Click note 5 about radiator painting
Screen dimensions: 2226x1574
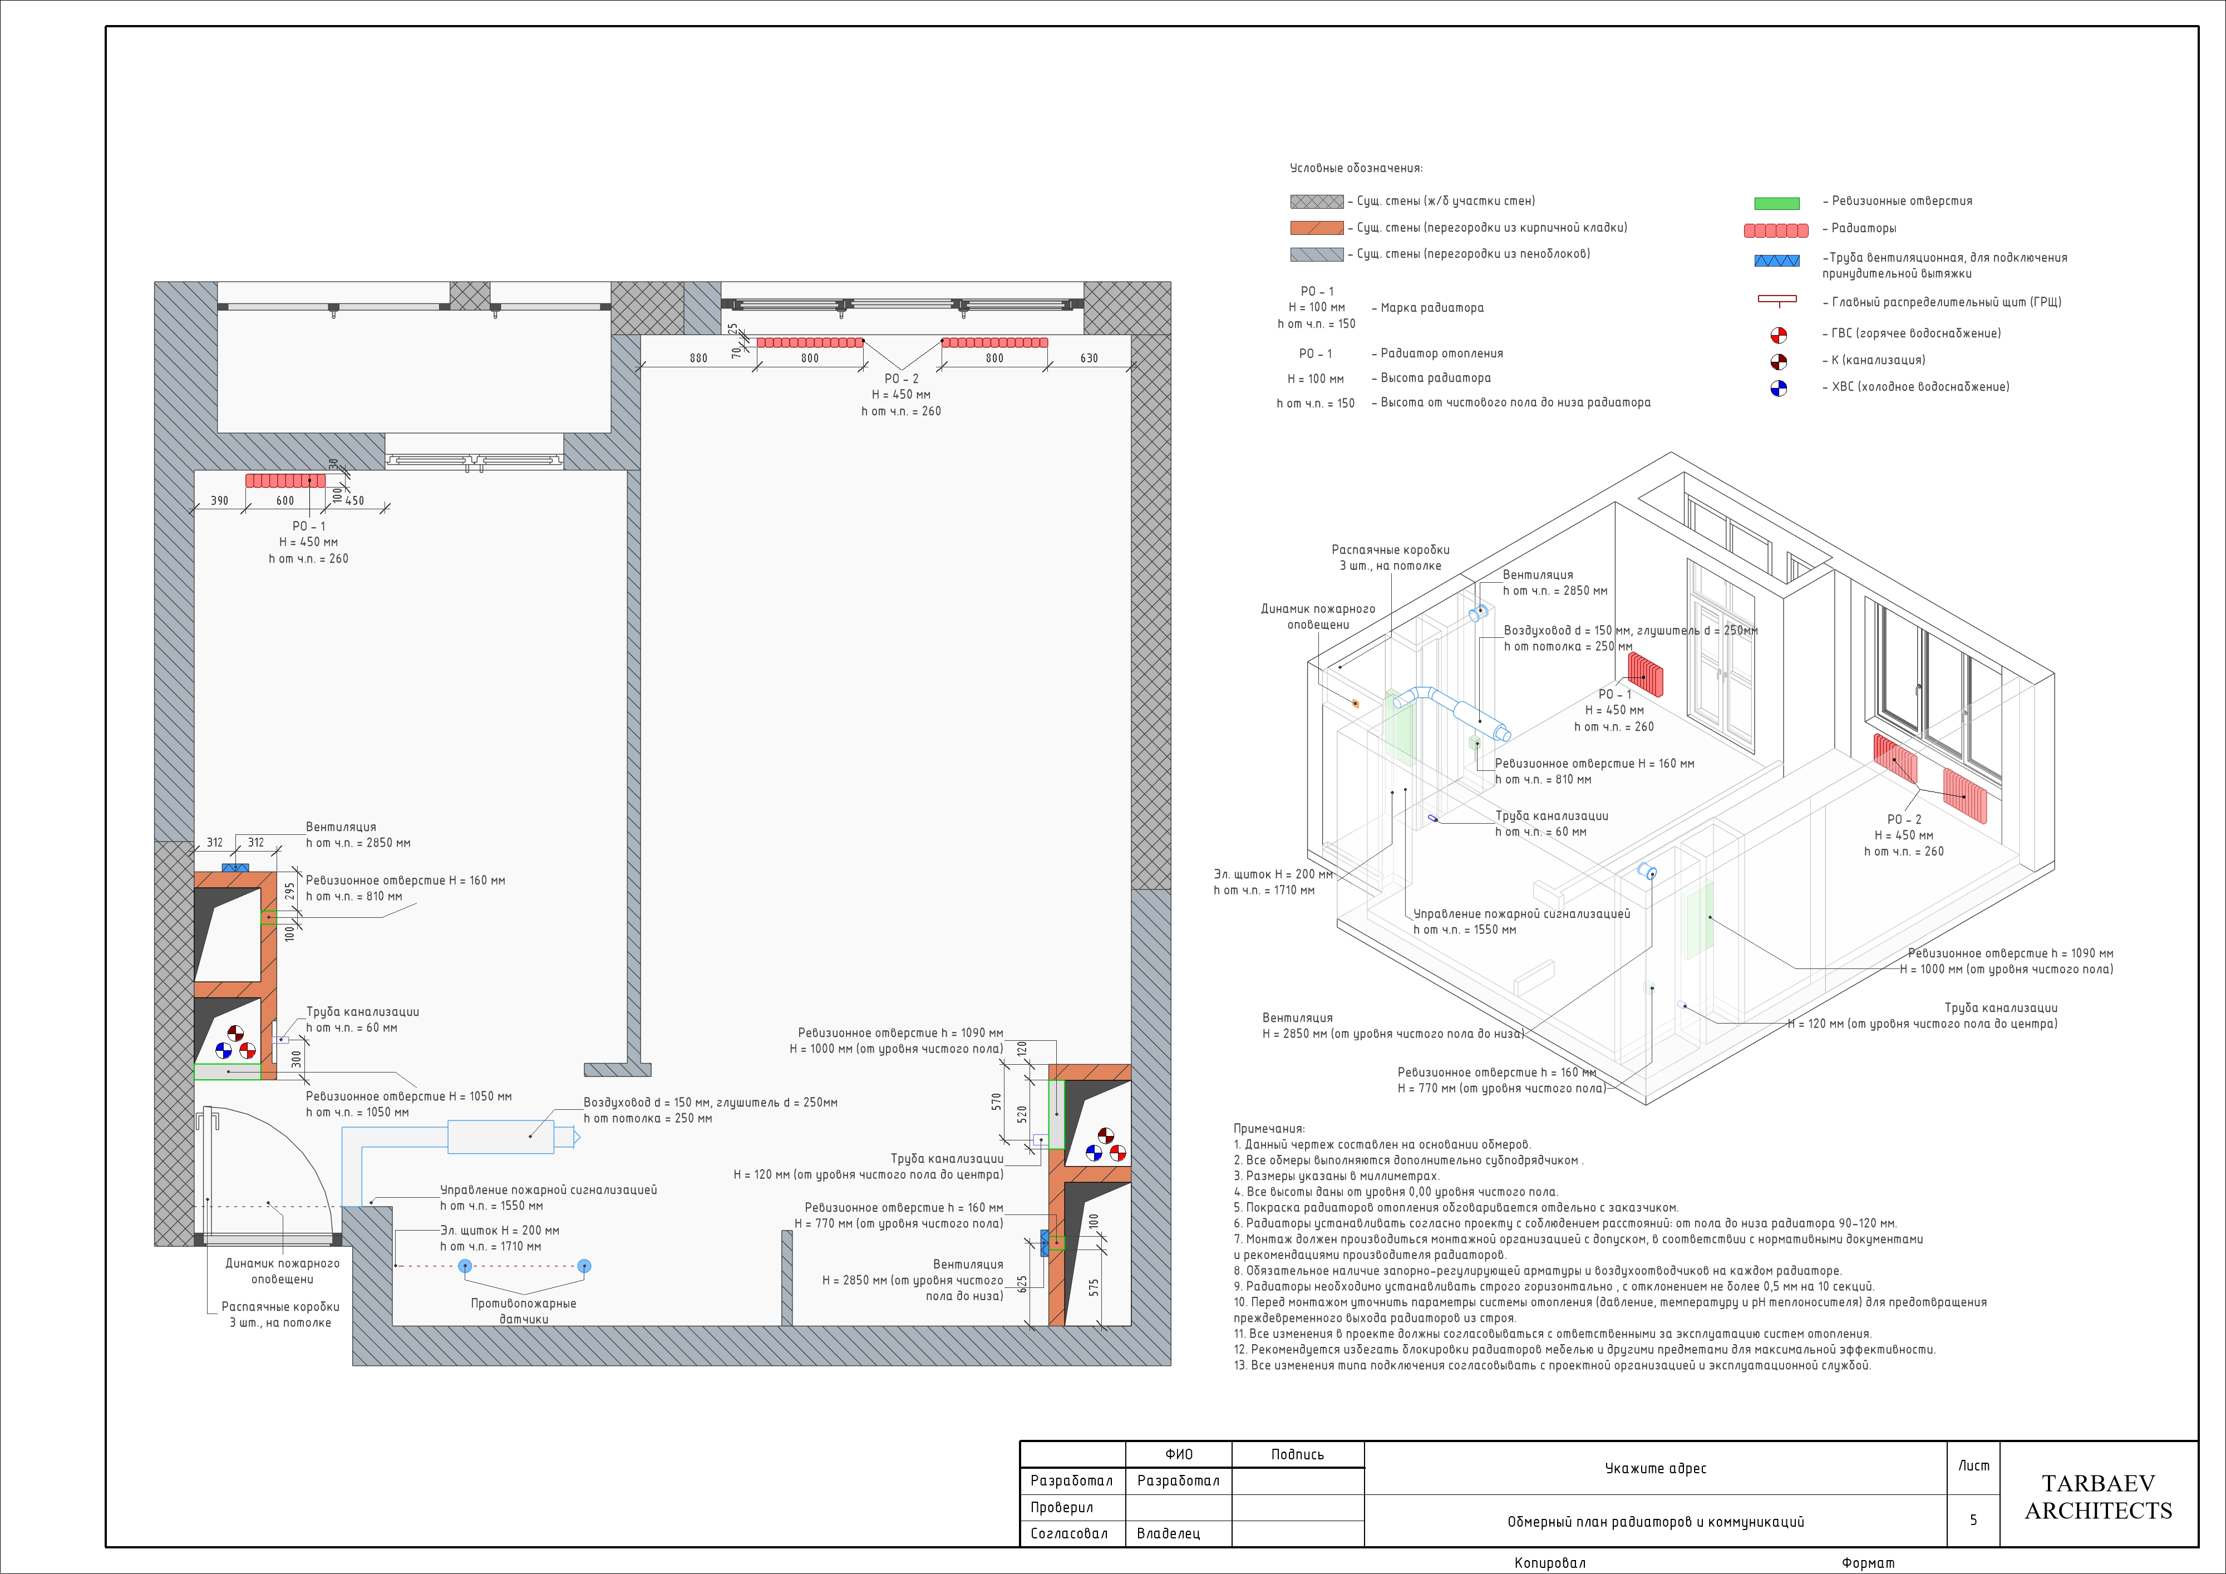click(1455, 1208)
